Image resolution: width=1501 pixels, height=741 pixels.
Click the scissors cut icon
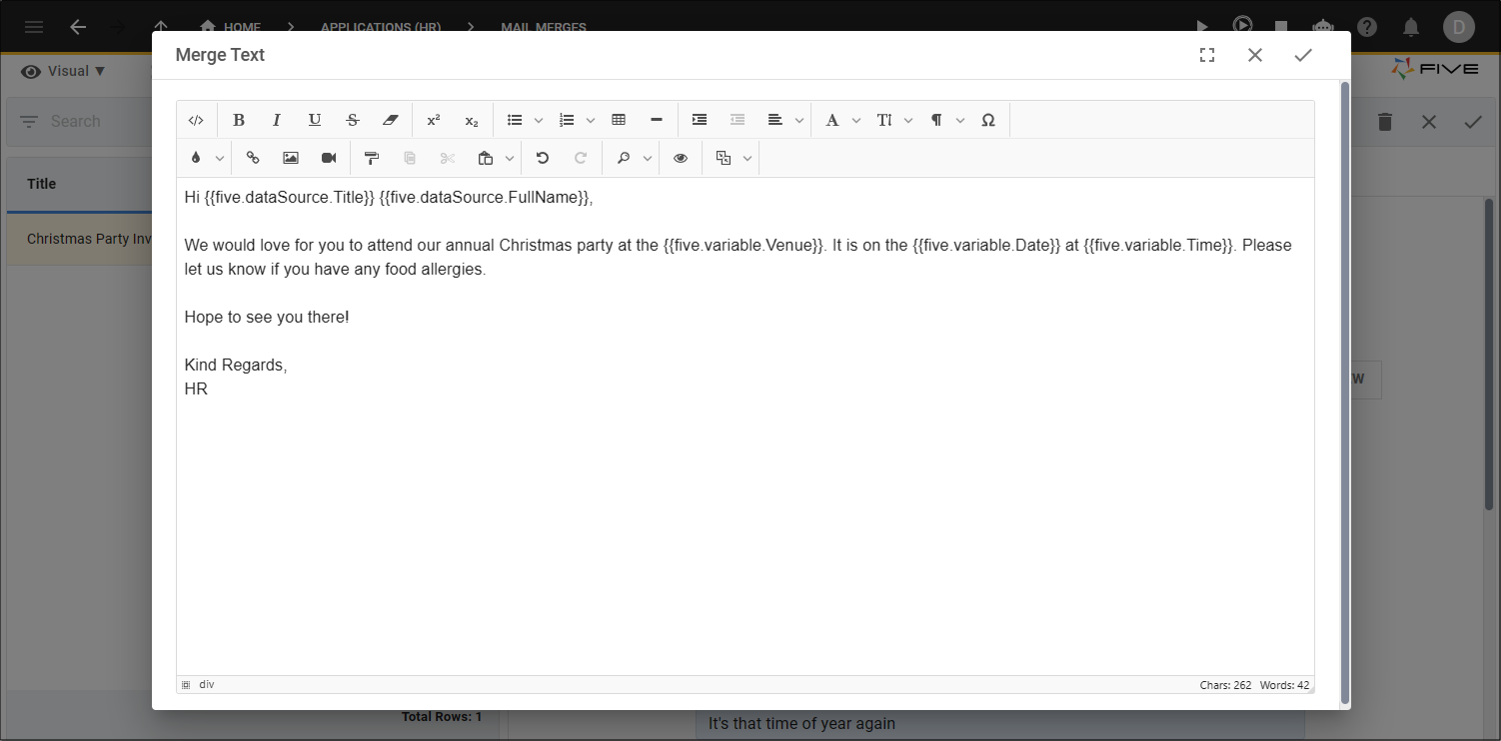tap(448, 158)
